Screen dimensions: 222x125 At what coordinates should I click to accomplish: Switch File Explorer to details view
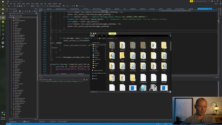pyautogui.click(x=168, y=92)
